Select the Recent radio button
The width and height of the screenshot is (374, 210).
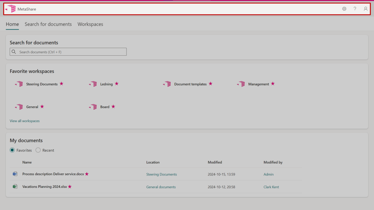coord(38,150)
